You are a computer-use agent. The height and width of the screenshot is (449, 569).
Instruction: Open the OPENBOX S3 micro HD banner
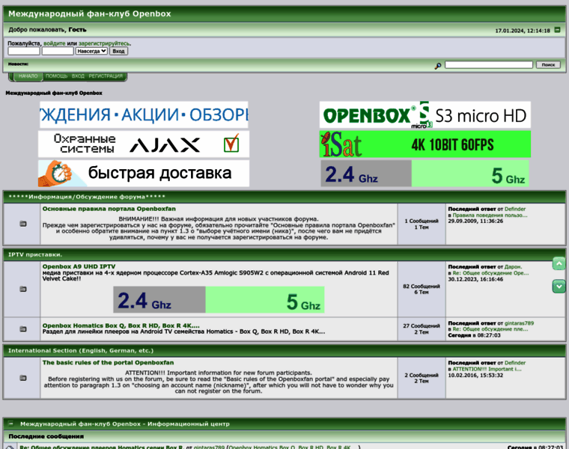tap(425, 114)
